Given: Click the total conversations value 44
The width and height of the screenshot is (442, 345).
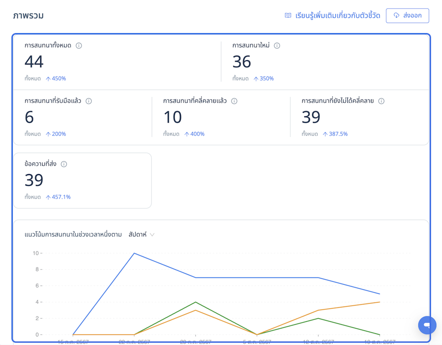Looking at the screenshot, I should click(x=34, y=61).
